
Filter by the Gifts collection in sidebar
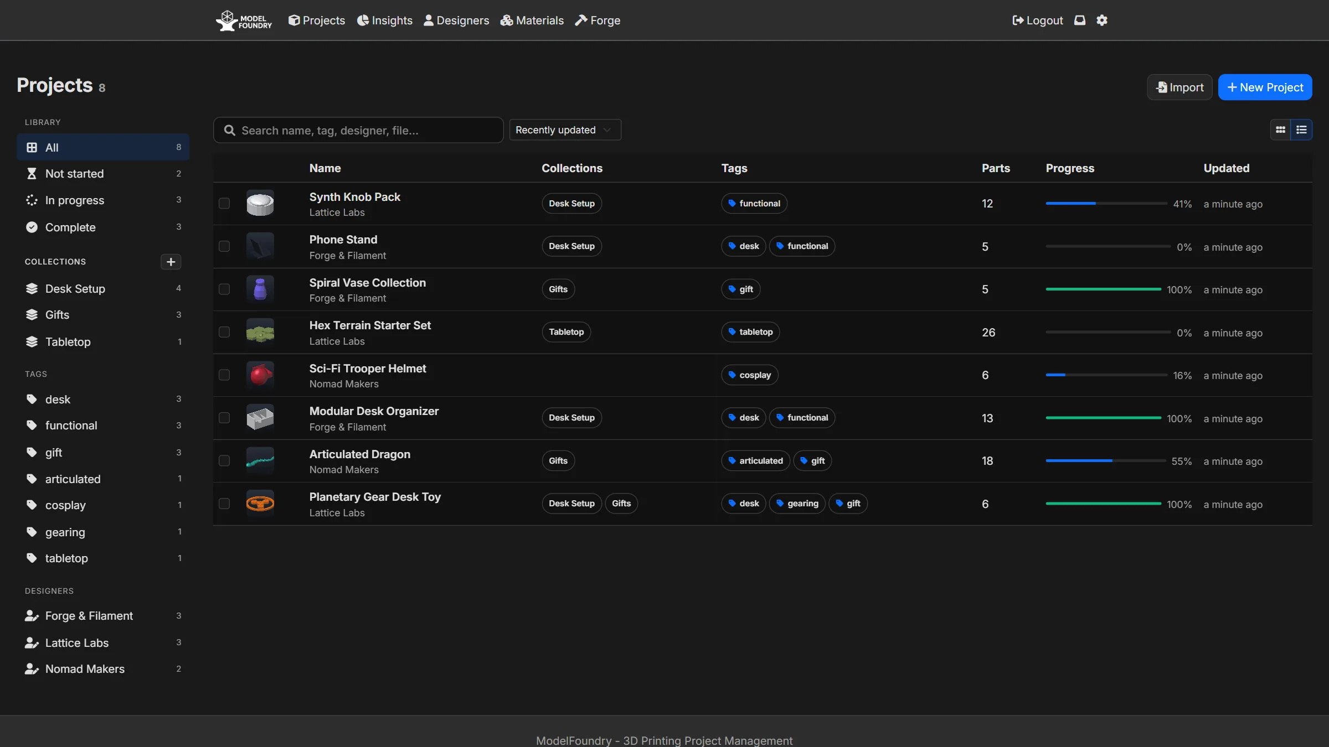[103, 315]
